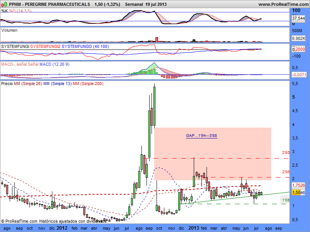Select the MM (Simple 13) moving average label

click(x=57, y=84)
